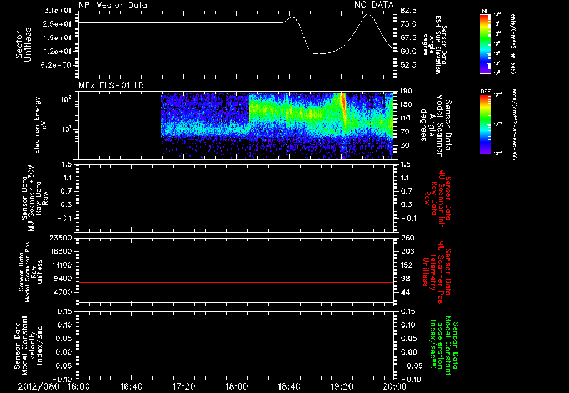Click the 14100 scanner position tick label

coord(61,265)
